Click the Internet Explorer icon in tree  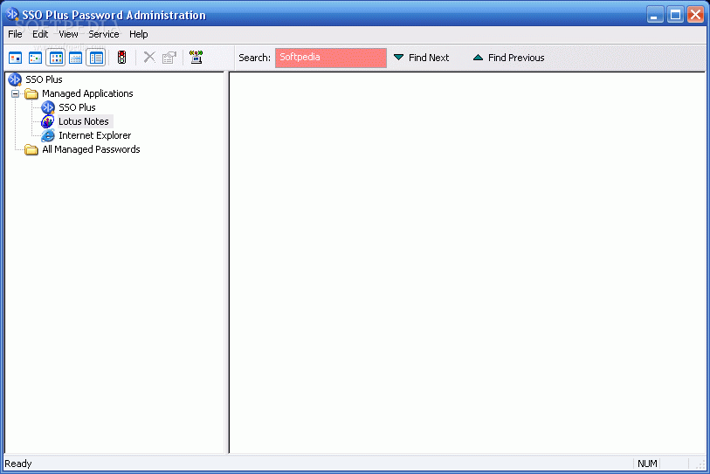pos(47,135)
